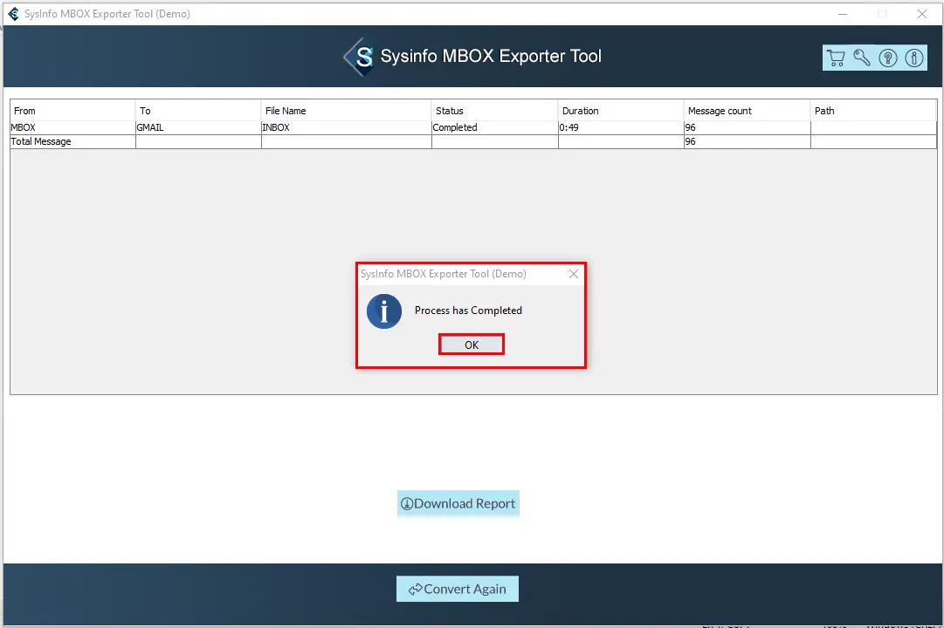This screenshot has height=628, width=944.
Task: Click the Convert Again button
Action: click(457, 589)
